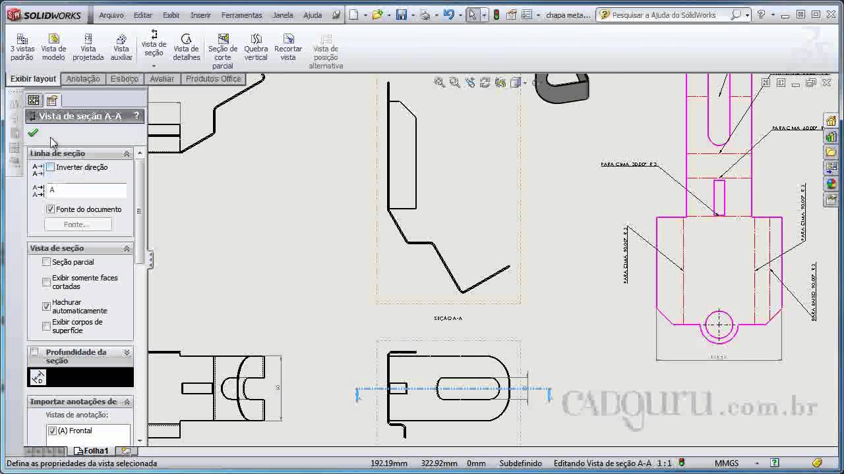The image size is (844, 474).
Task: Click the Zoom to fit icon
Action: coord(439,82)
